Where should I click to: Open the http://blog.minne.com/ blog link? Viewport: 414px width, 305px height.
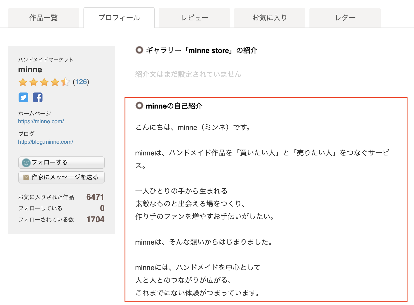click(x=46, y=142)
